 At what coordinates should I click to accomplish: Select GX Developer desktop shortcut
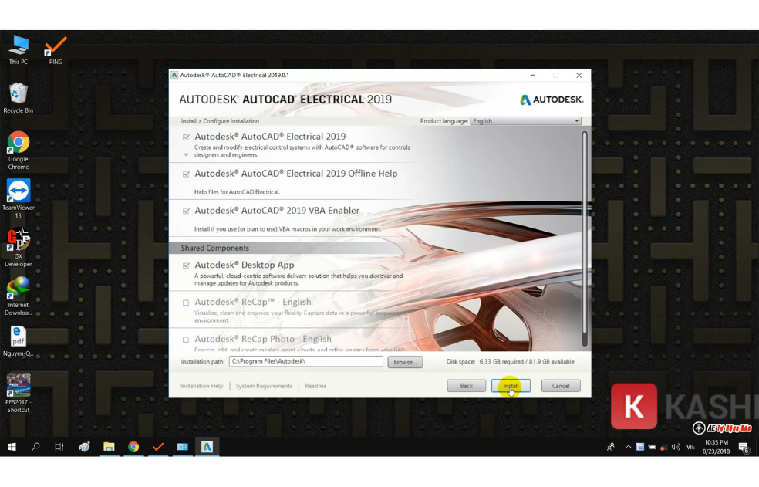point(19,247)
